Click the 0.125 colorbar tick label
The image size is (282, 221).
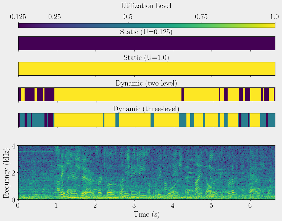click(x=18, y=17)
